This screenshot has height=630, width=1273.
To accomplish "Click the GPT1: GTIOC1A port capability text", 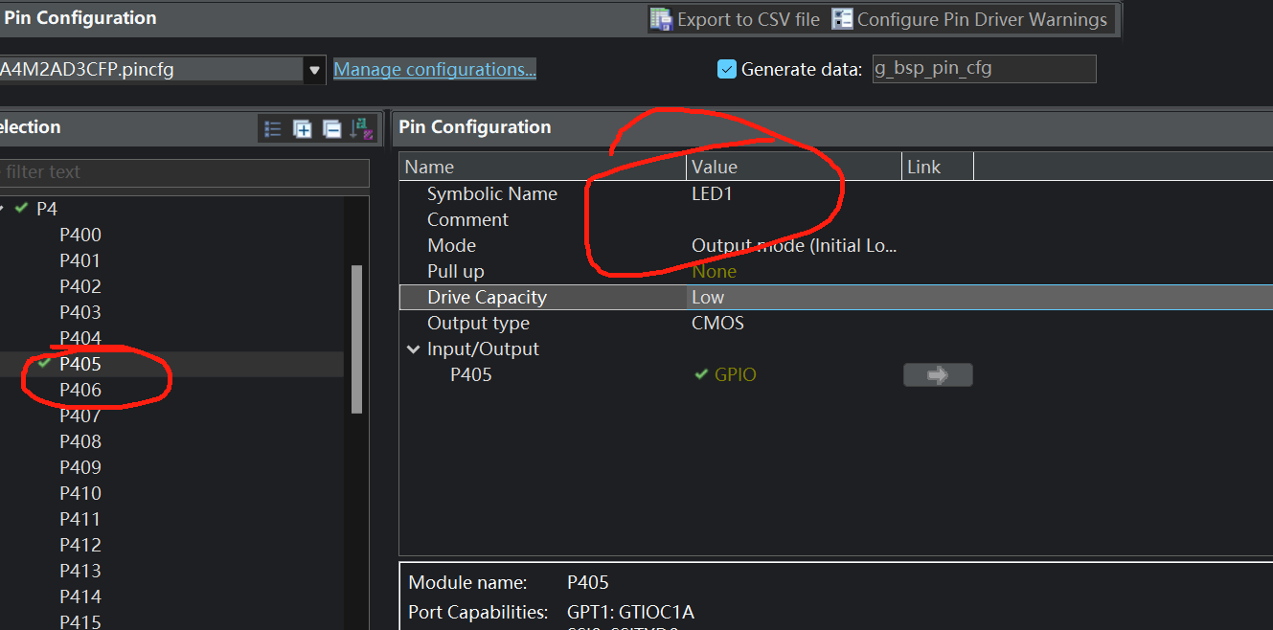I will 630,612.
